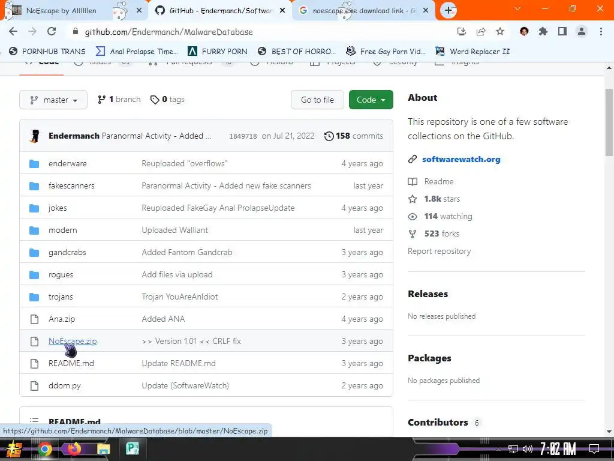Open the Extensions puzzle icon
The image size is (614, 461).
point(543,32)
